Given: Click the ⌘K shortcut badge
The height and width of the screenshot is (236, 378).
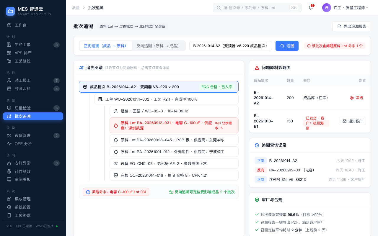Looking at the screenshot, I should 294,8.
